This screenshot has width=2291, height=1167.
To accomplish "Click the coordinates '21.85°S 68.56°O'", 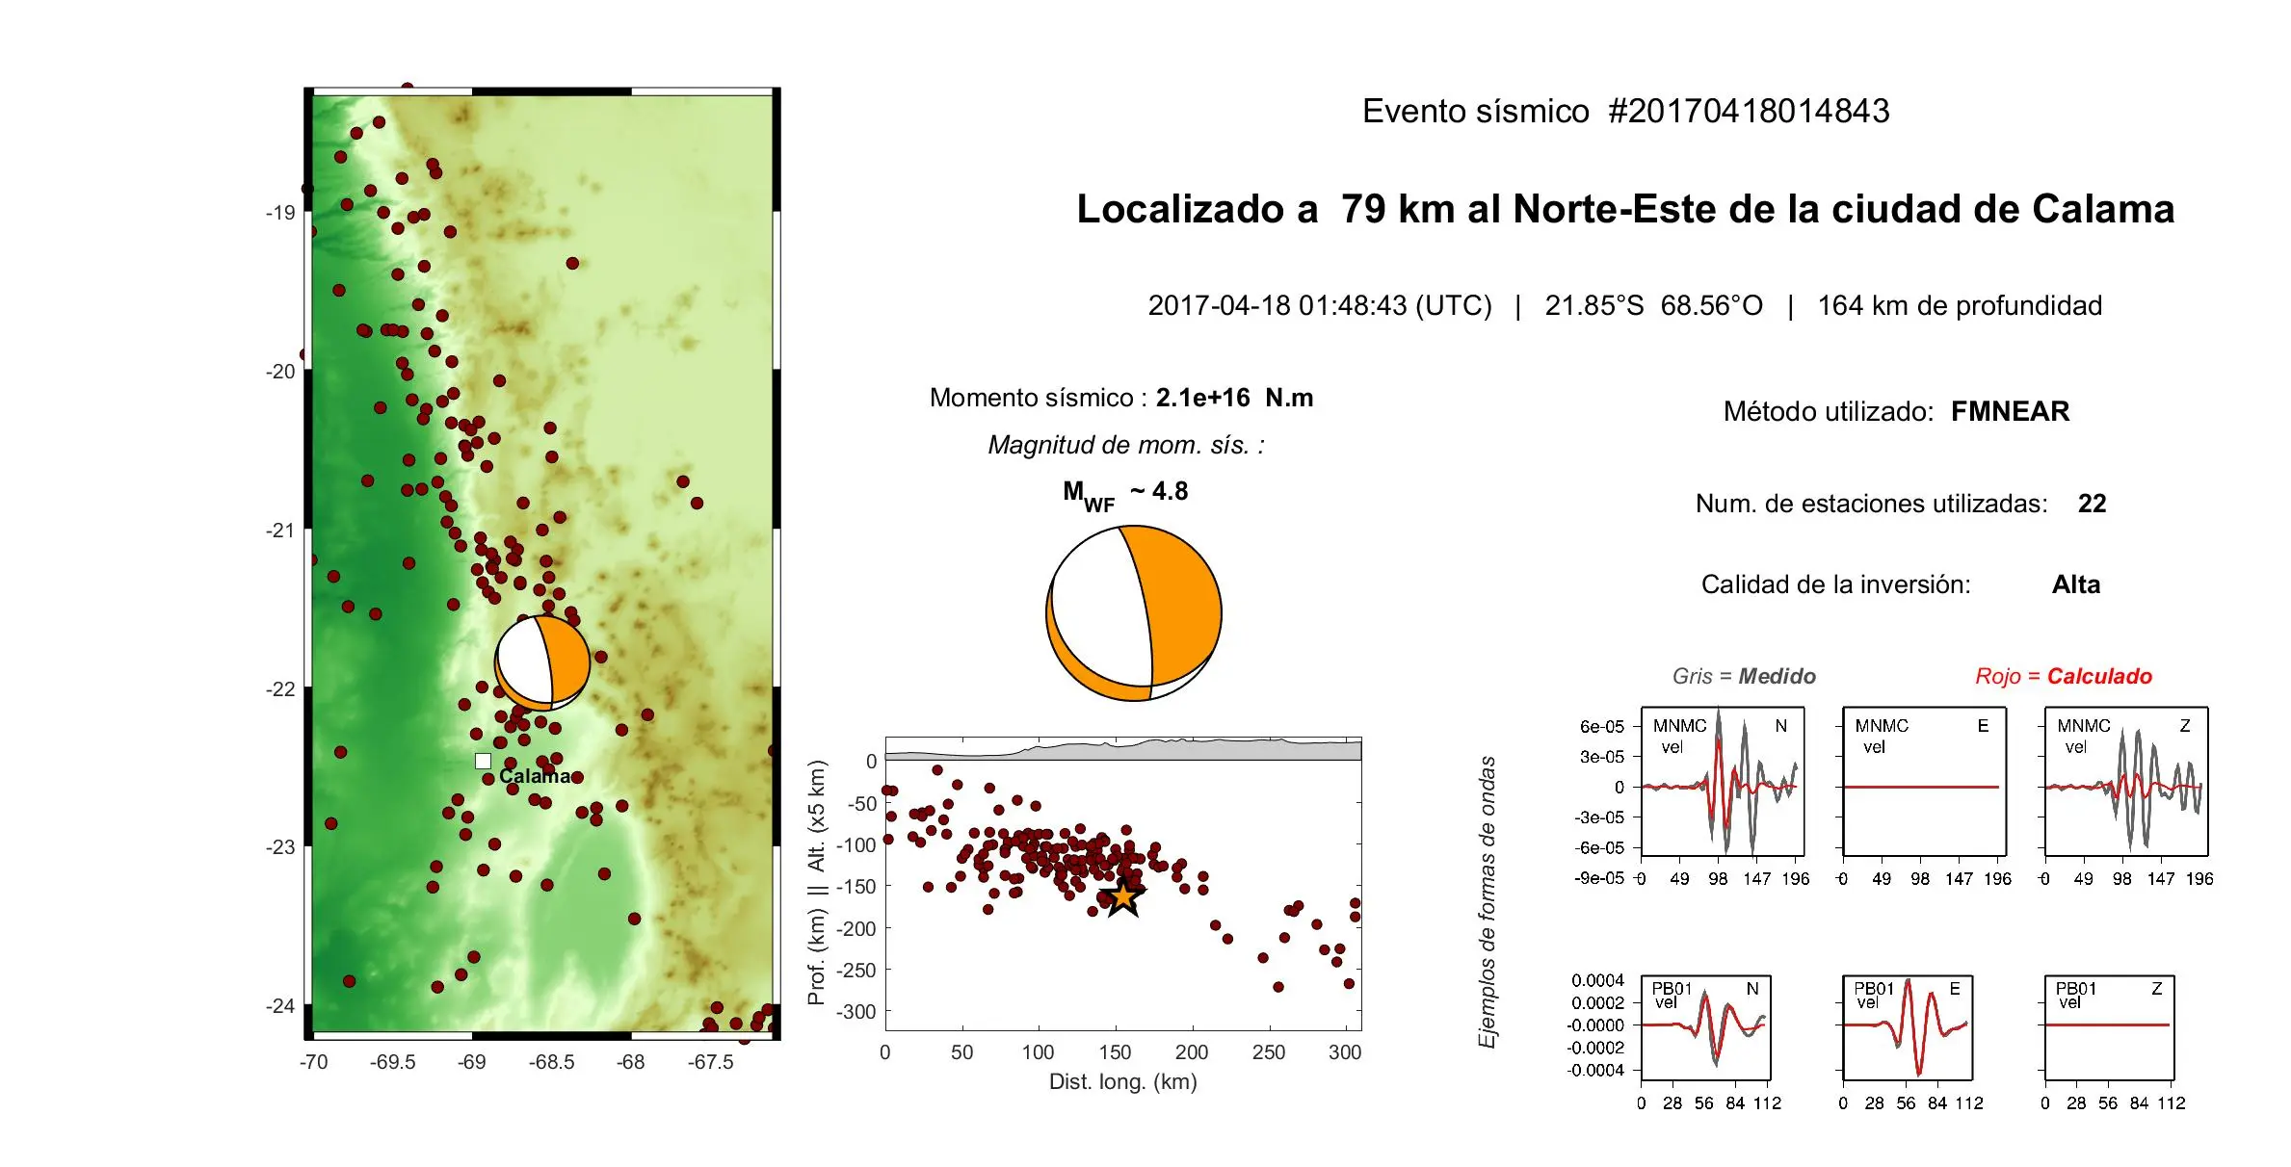I will 1653,305.
